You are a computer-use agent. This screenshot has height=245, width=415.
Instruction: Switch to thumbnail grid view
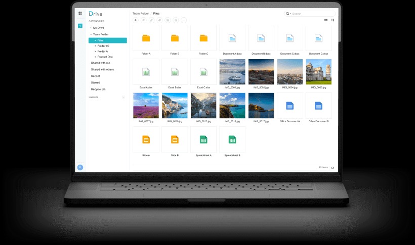(x=326, y=20)
